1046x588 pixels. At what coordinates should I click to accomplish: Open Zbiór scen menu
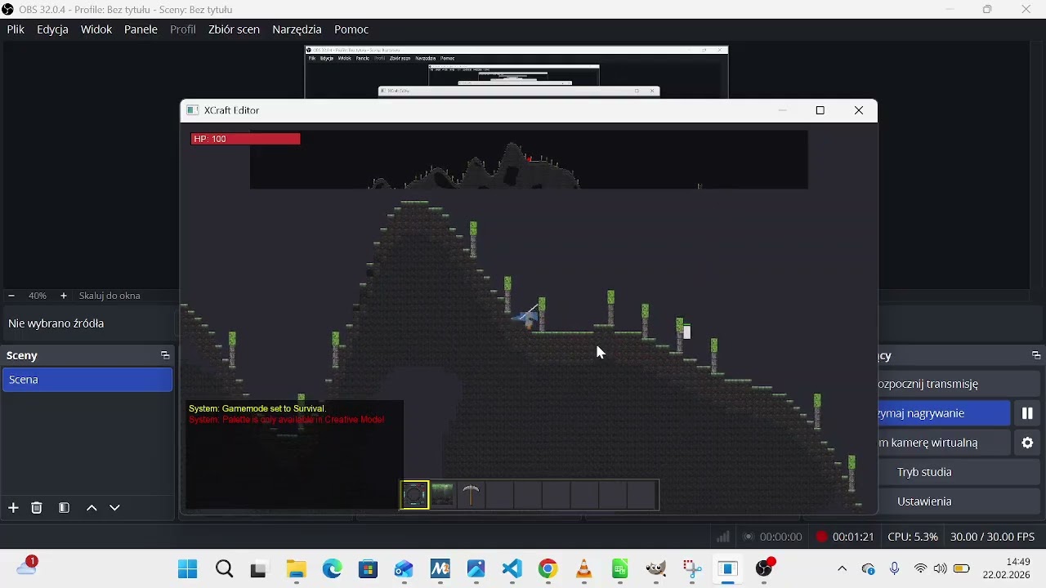(x=234, y=29)
